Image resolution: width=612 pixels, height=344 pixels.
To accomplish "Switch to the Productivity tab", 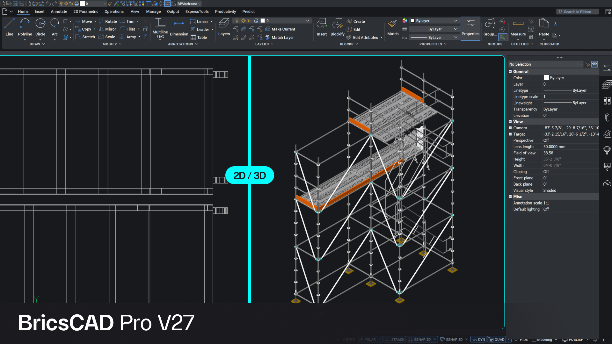I will (x=225, y=11).
